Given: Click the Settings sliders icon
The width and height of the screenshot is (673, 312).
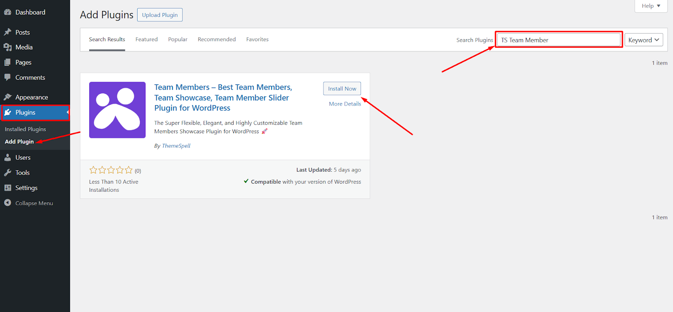Looking at the screenshot, I should pyautogui.click(x=8, y=188).
